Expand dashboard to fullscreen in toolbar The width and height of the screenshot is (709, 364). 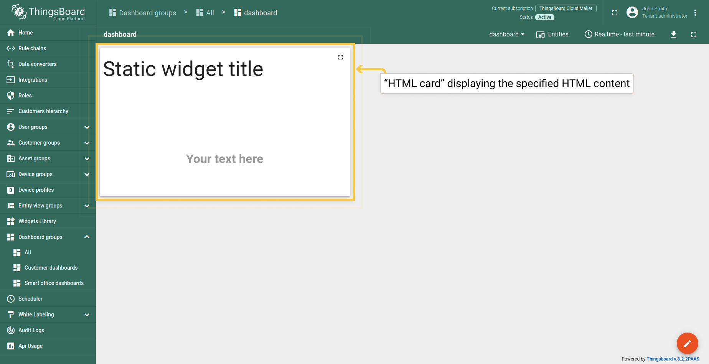pos(694,35)
